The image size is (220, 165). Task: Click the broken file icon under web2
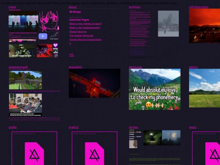pyautogui.click(x=213, y=154)
